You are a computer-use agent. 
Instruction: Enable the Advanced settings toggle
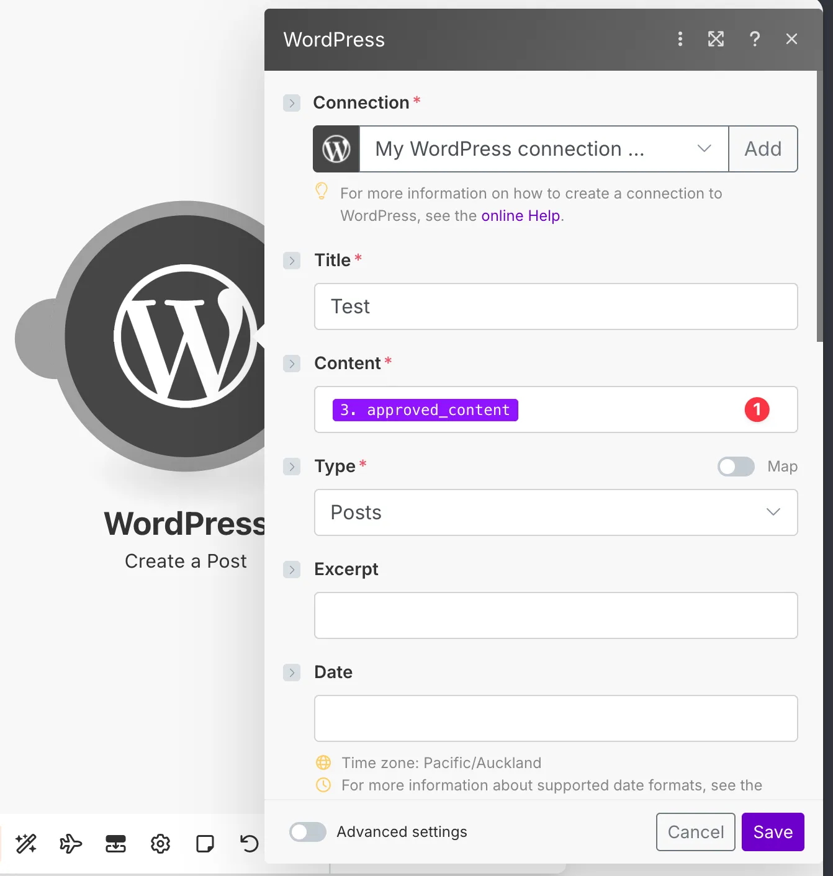(308, 832)
